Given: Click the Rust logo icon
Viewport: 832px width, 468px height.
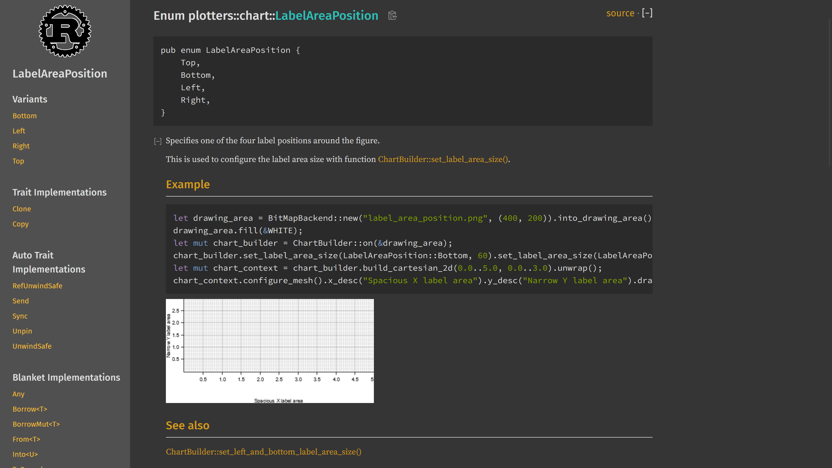Looking at the screenshot, I should (x=65, y=31).
